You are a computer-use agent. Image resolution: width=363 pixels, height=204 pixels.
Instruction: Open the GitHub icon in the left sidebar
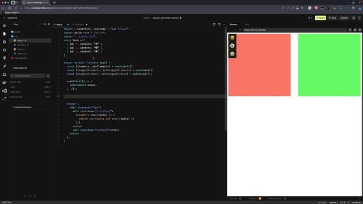click(5, 58)
